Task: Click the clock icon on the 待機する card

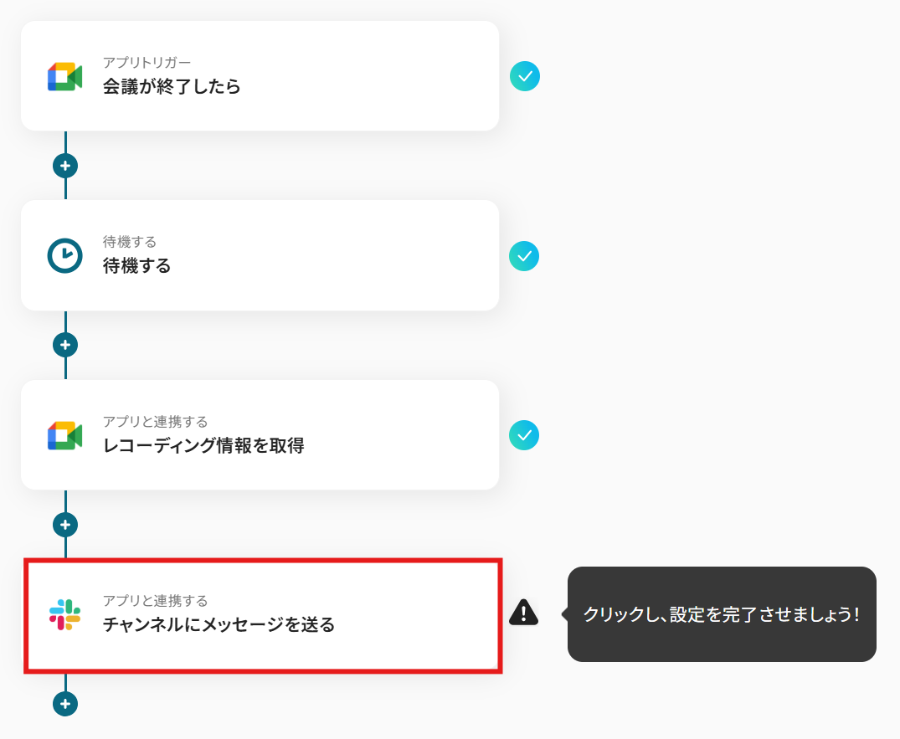Action: click(64, 256)
